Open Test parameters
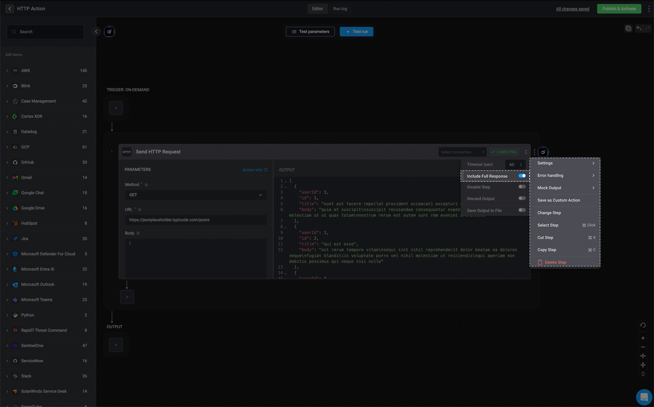654x407 pixels. tap(310, 32)
